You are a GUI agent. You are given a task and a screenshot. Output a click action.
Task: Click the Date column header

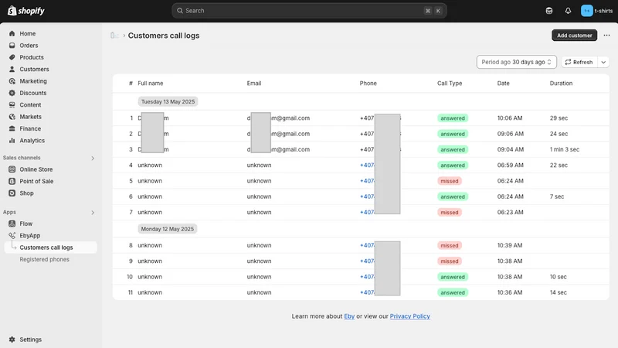point(503,84)
